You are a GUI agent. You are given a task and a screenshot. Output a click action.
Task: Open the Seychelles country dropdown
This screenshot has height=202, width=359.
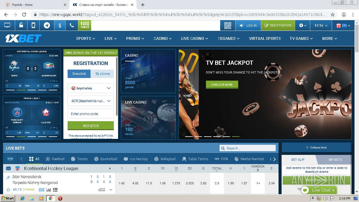[91, 88]
